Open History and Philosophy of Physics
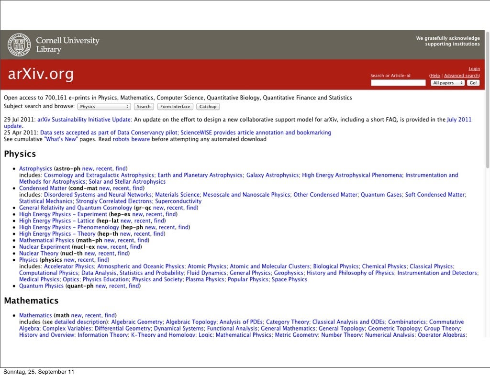The height and width of the screenshot is (377, 490). pos(350,273)
